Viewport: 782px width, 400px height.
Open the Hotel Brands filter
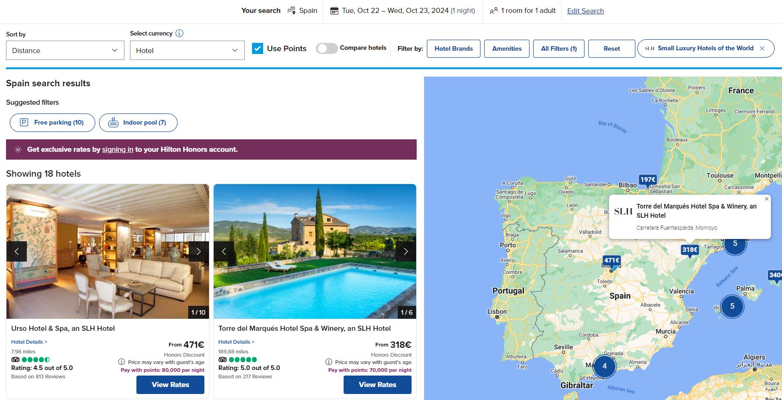click(454, 48)
